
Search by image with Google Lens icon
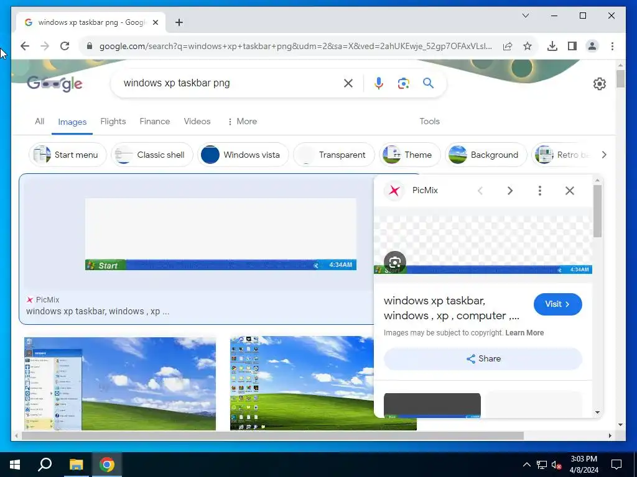[403, 83]
